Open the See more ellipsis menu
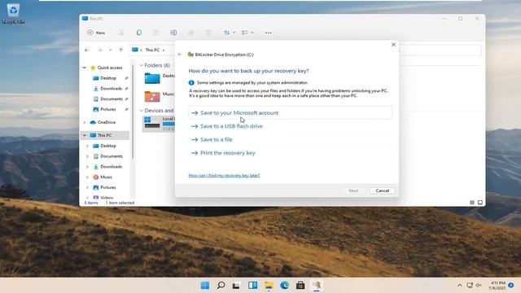The image size is (521, 293). [x=268, y=33]
